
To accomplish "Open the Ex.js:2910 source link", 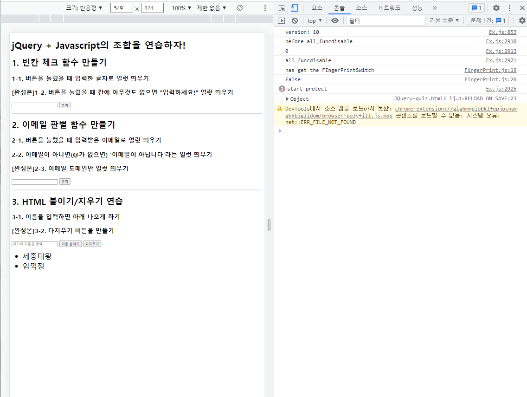I will (x=501, y=41).
